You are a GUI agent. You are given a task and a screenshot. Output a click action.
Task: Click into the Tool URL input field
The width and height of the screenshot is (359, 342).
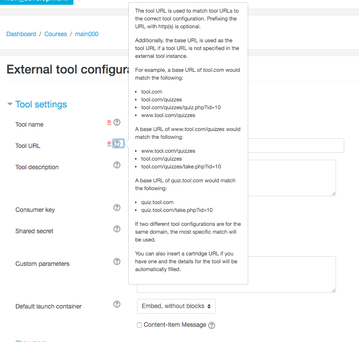point(296,146)
